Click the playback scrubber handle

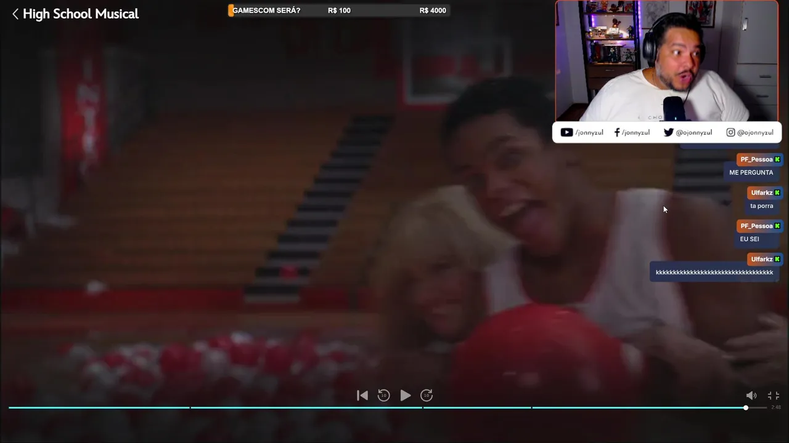[746, 407]
